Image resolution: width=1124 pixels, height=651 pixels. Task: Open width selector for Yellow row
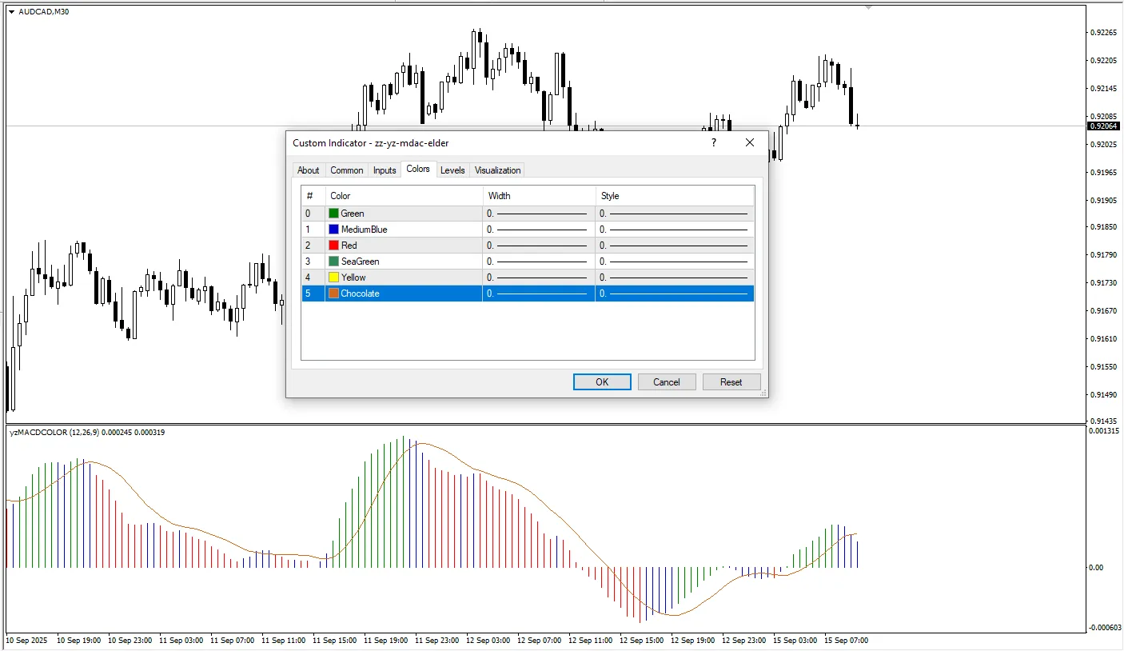(538, 278)
